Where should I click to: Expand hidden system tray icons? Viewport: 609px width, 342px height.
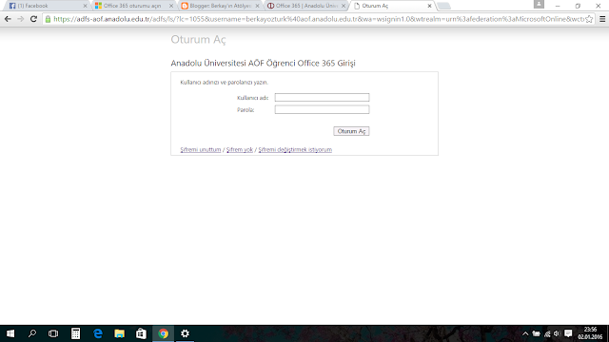pos(525,333)
